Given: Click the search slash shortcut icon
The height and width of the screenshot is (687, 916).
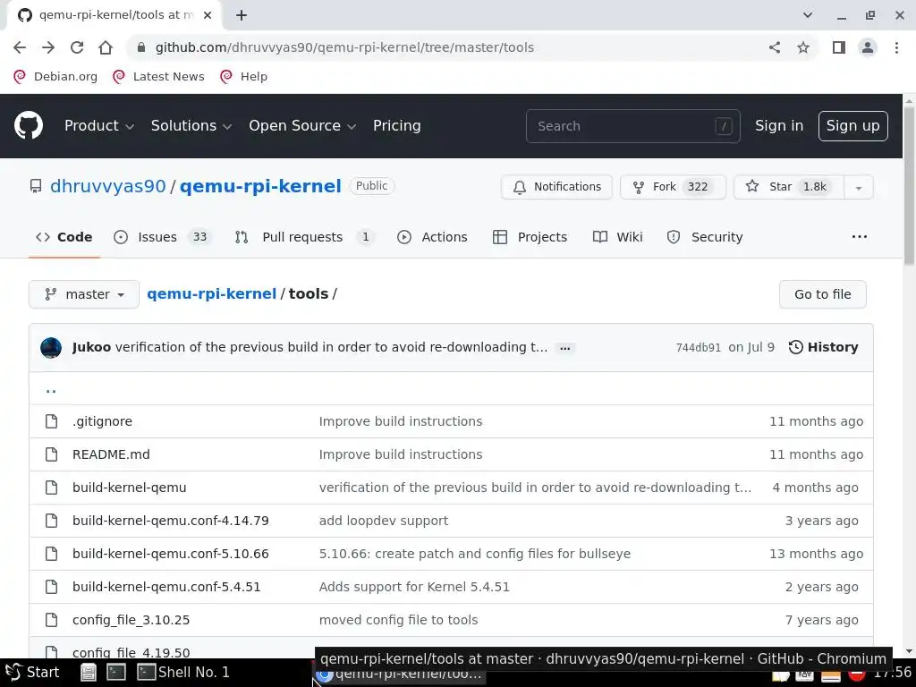Looking at the screenshot, I should (x=723, y=126).
